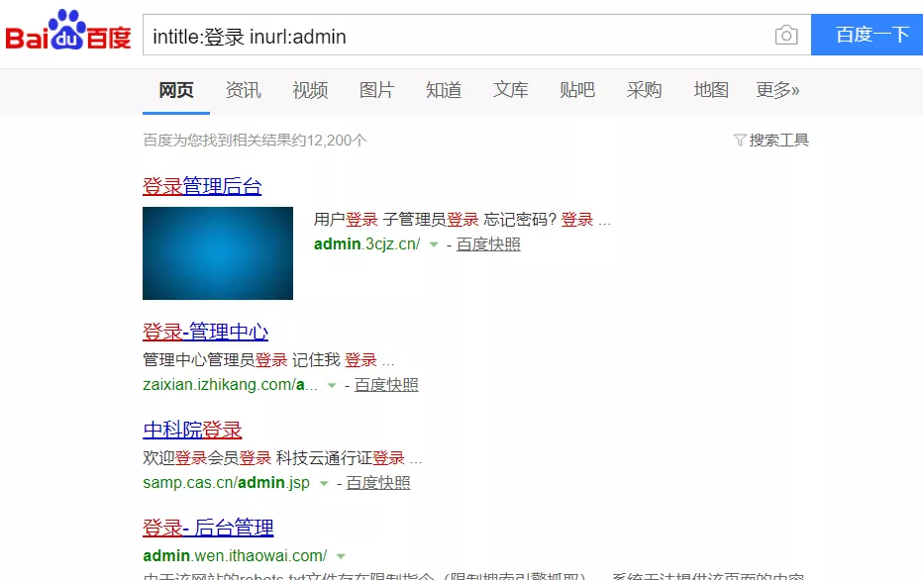Select the 地图 tab

(711, 90)
